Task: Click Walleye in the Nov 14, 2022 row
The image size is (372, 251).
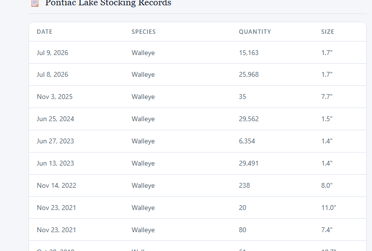Action: 143,185
